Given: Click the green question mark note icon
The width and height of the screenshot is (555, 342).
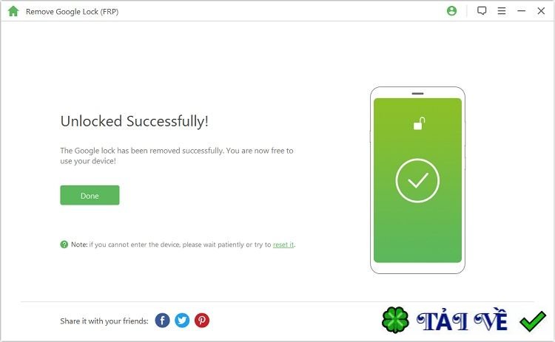Looking at the screenshot, I should point(64,244).
